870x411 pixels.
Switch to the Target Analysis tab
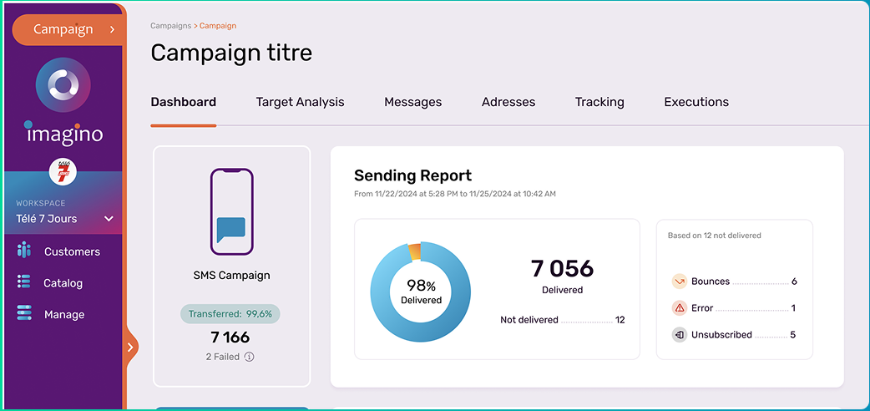pos(300,102)
